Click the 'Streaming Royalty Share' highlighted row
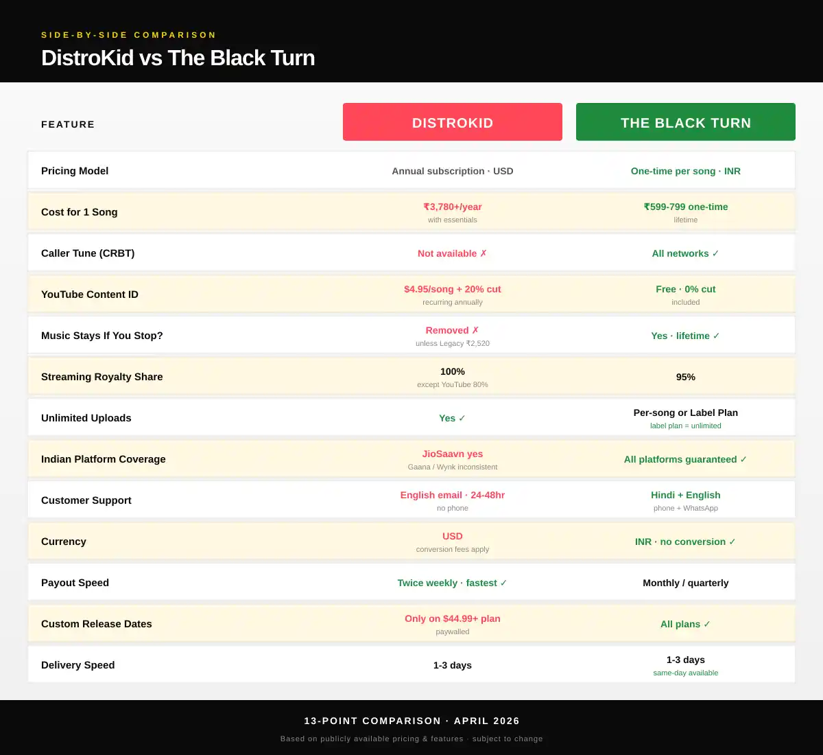Screen dimensions: 823x755 pyautogui.click(x=102, y=376)
